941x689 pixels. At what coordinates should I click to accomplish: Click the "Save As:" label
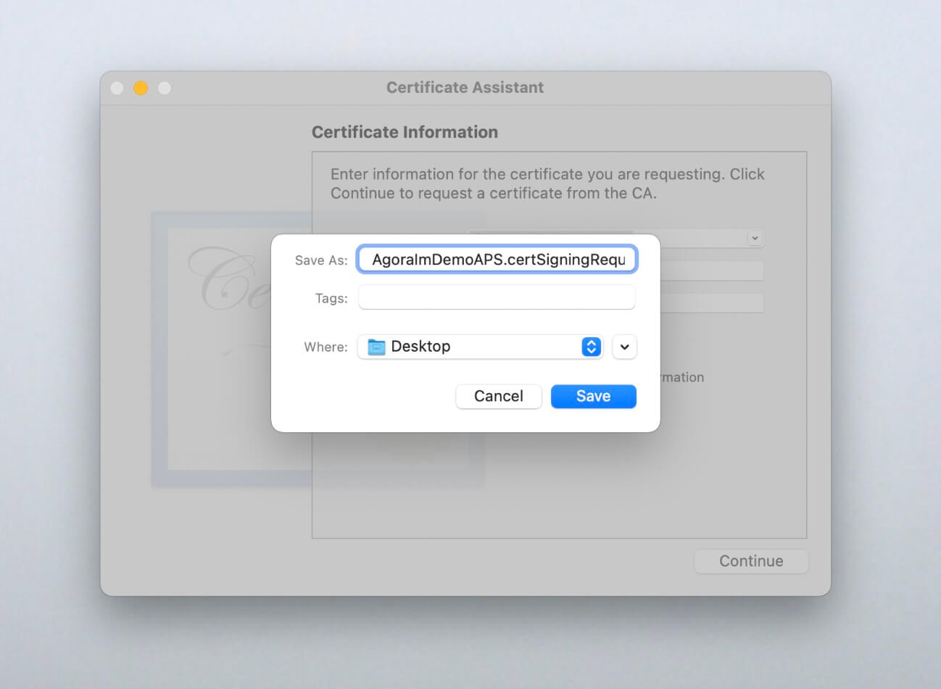point(321,260)
